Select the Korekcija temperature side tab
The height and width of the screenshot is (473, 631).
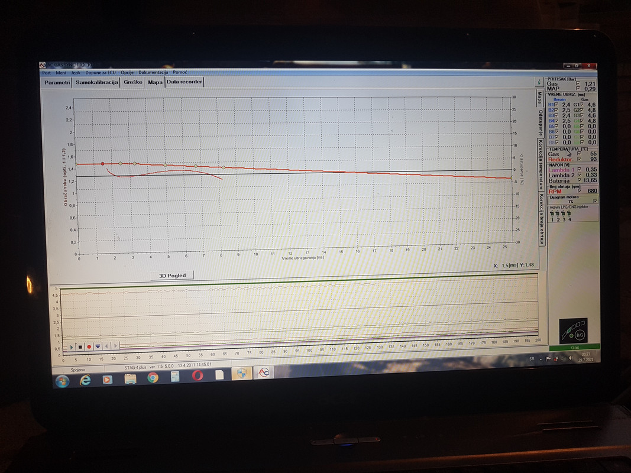(x=541, y=165)
